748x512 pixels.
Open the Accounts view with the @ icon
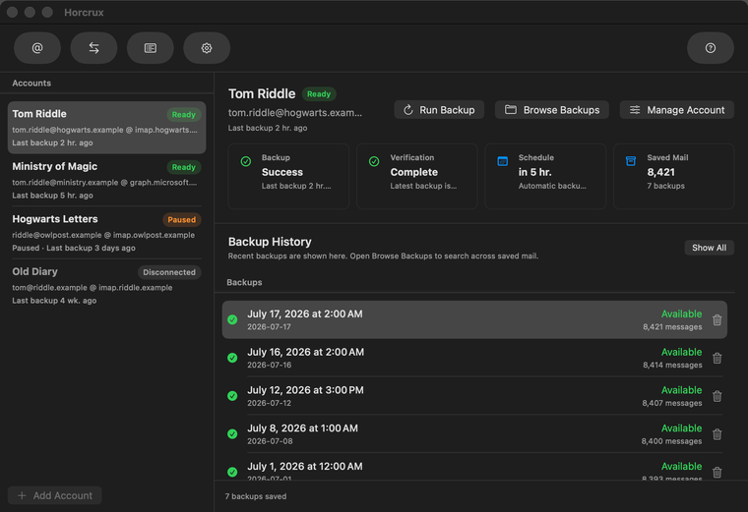(x=37, y=48)
